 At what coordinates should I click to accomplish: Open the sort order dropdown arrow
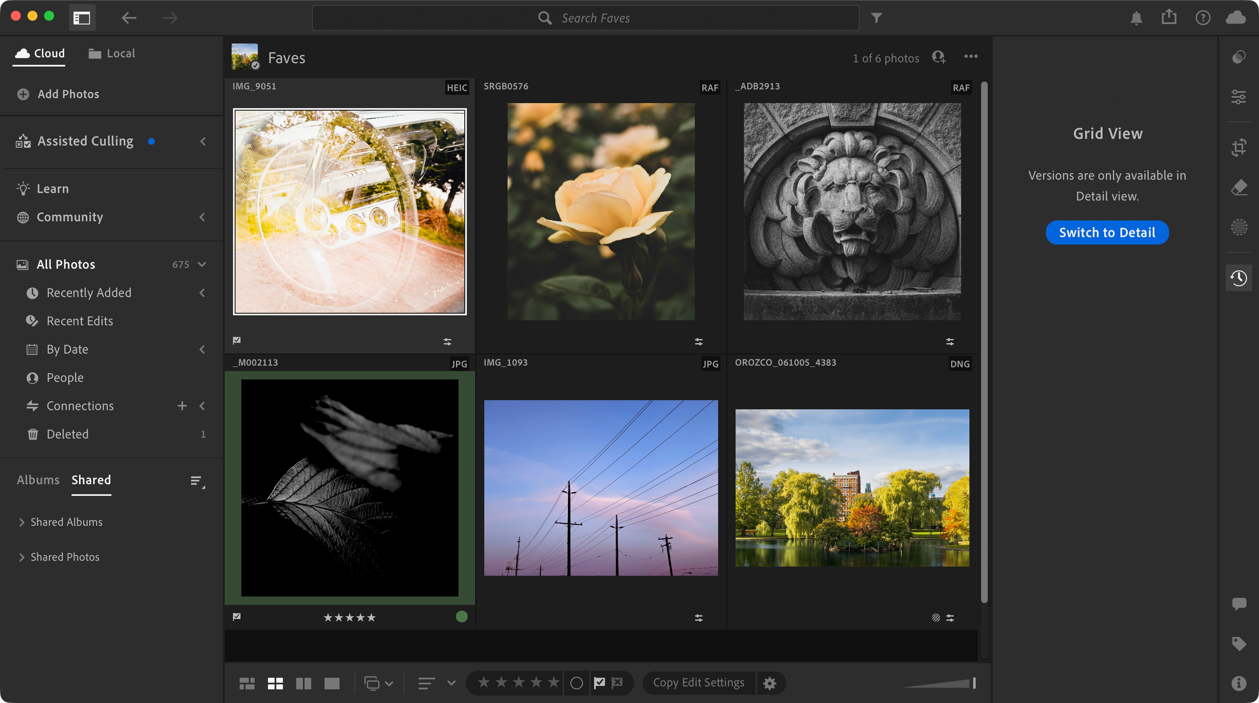[451, 683]
